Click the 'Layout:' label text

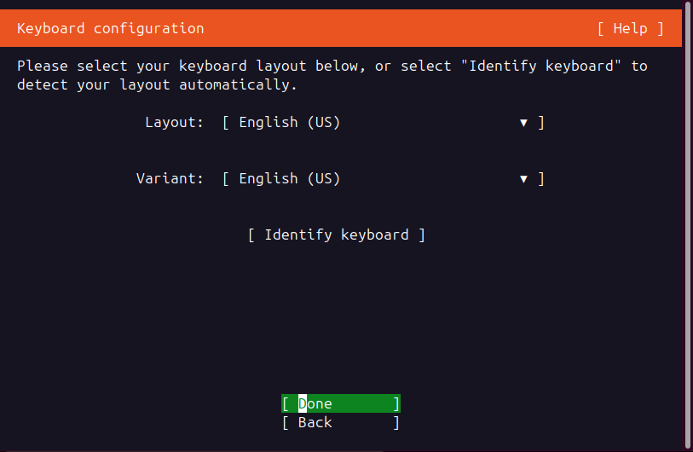click(174, 123)
